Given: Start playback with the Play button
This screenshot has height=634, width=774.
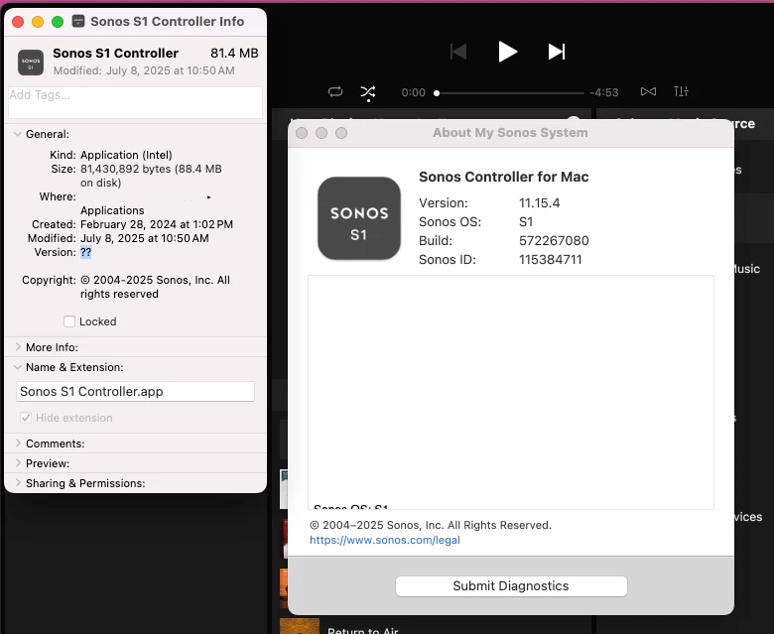Looking at the screenshot, I should [507, 52].
